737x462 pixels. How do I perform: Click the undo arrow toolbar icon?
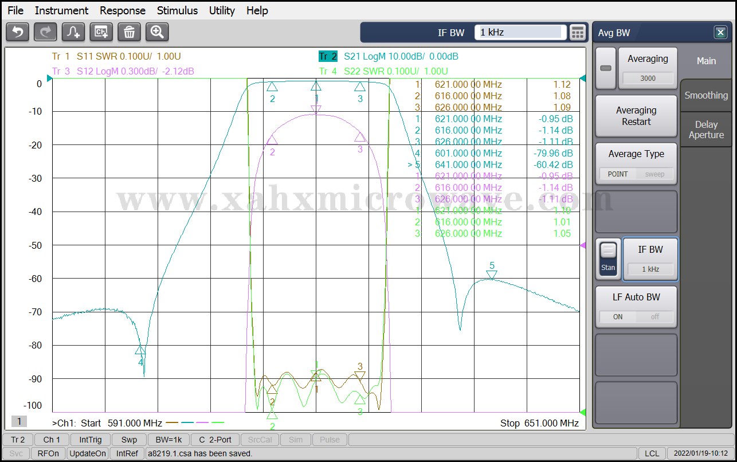click(x=17, y=32)
